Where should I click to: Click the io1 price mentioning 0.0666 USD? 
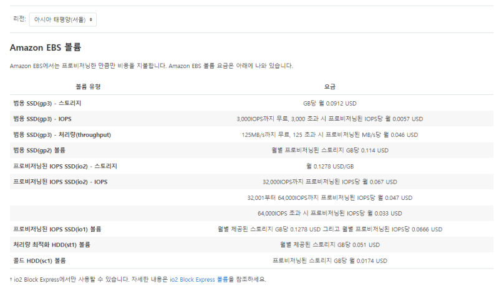coord(330,229)
